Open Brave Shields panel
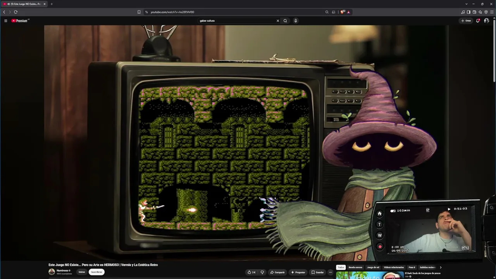496x279 pixels. pos(343,12)
